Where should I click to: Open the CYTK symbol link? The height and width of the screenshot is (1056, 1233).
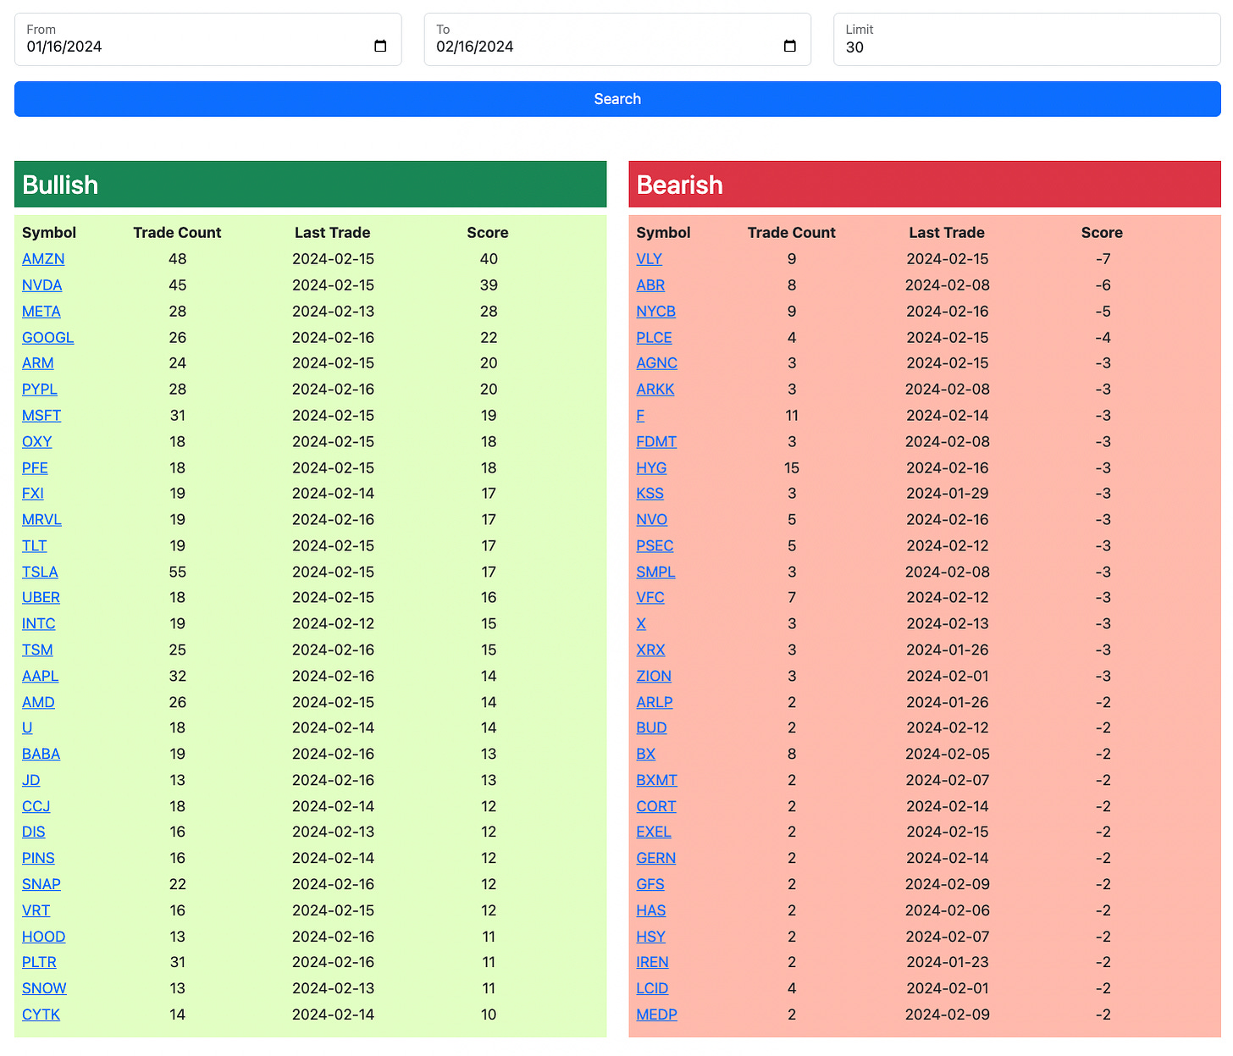click(x=41, y=1015)
